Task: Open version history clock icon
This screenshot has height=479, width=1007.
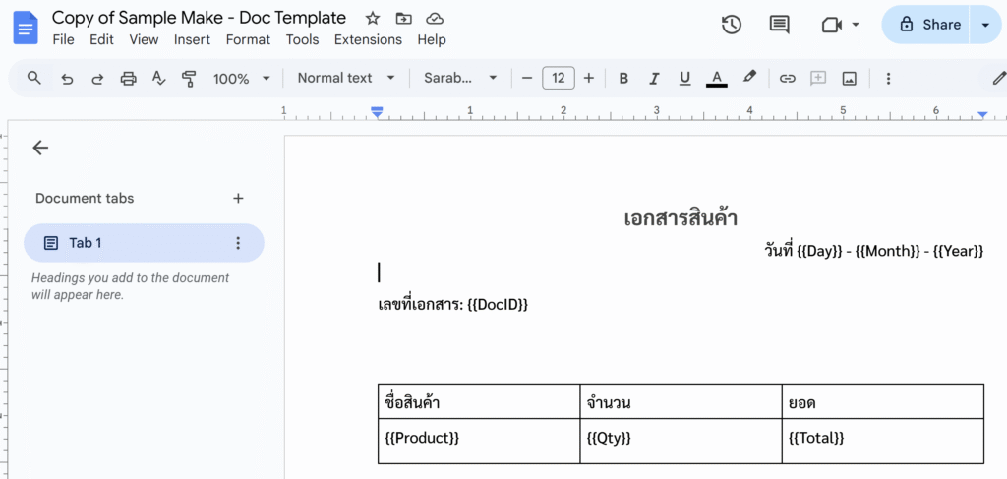Action: coord(731,25)
